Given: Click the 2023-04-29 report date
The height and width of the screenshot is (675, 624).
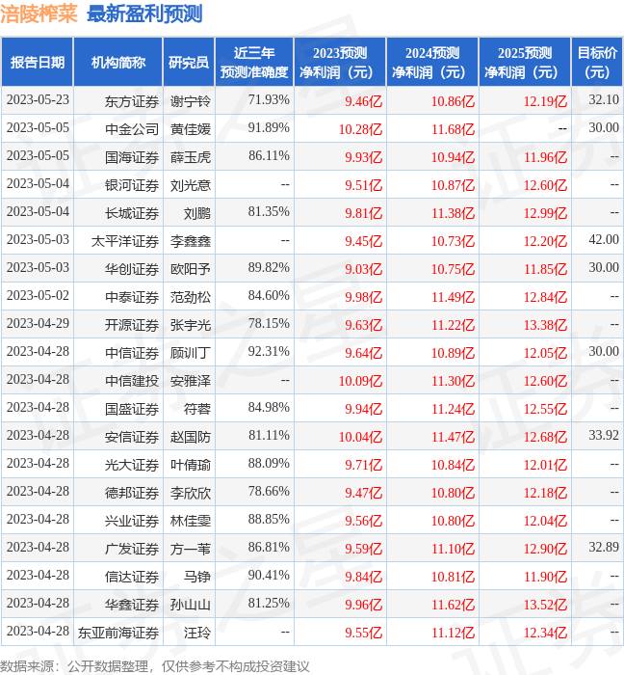Looking at the screenshot, I should coord(38,323).
